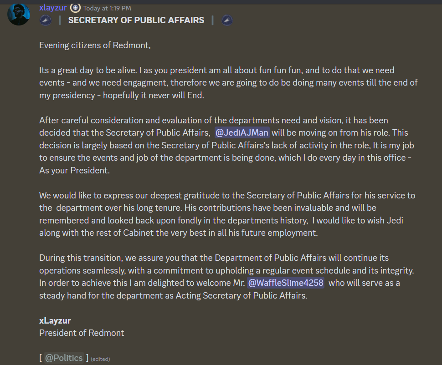
Task: Click the emoji icon left of SECRETARY heading
Action: pos(46,20)
